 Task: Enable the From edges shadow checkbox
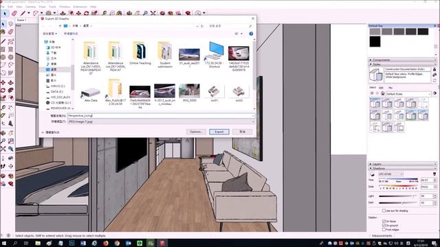click(384, 230)
